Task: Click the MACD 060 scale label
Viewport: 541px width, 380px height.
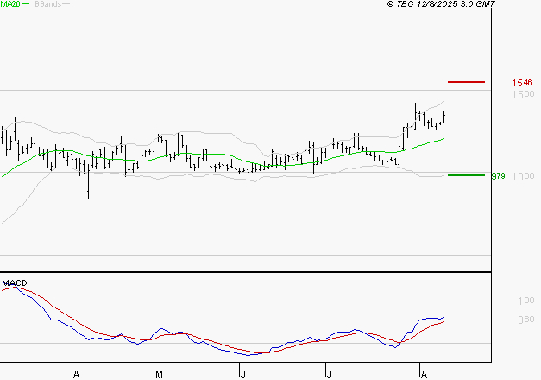Action: point(526,320)
